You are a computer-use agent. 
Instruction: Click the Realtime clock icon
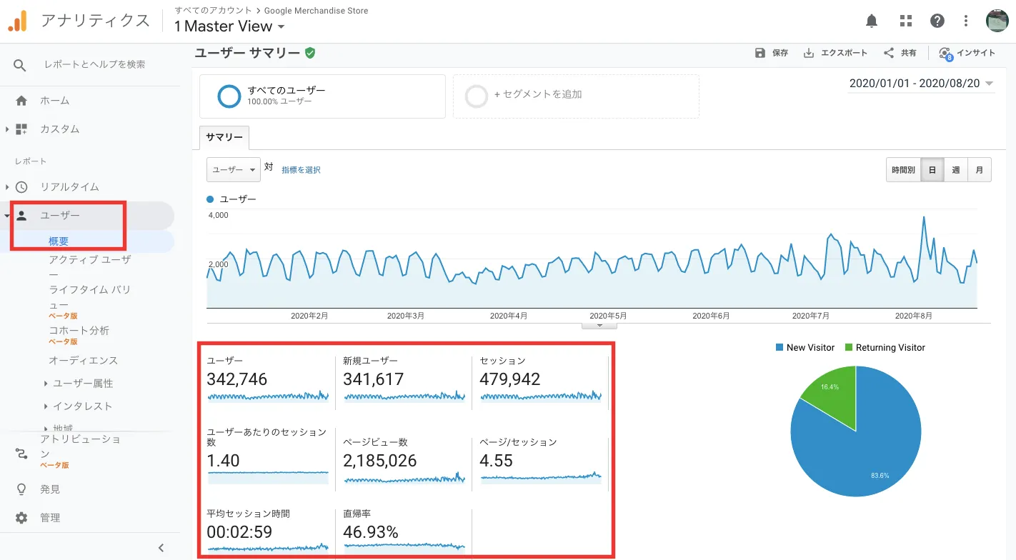tap(21, 187)
